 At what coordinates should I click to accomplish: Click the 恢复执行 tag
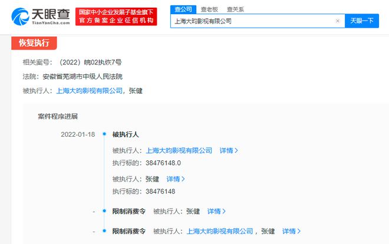[34, 43]
